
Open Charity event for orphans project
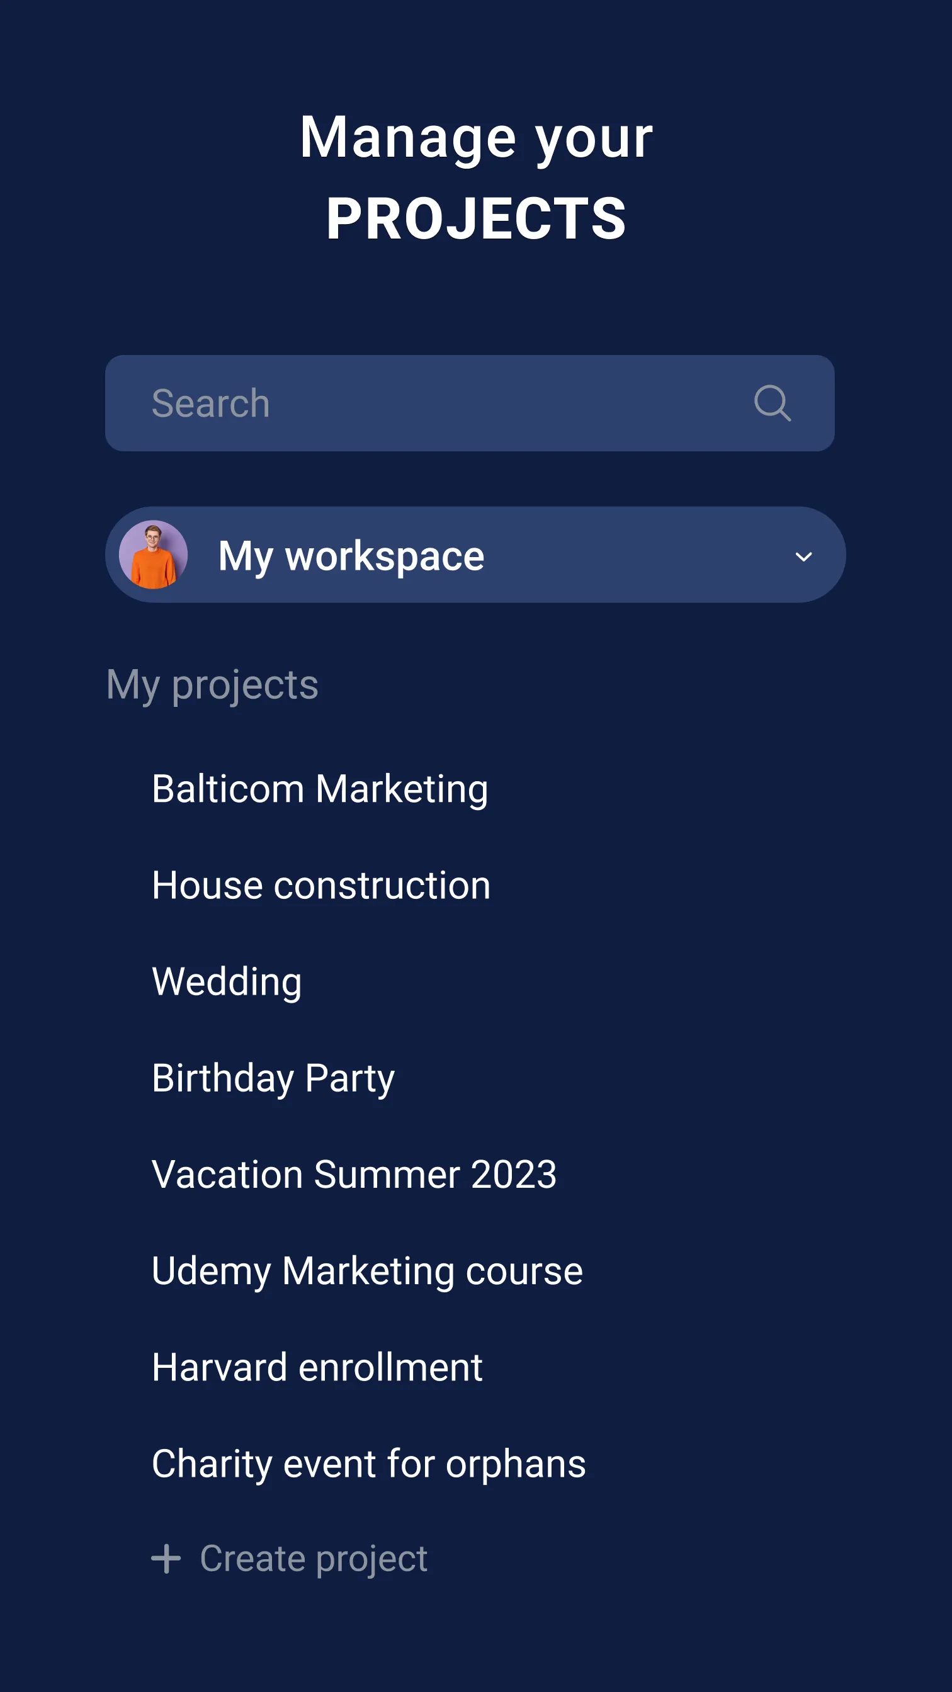pyautogui.click(x=368, y=1464)
